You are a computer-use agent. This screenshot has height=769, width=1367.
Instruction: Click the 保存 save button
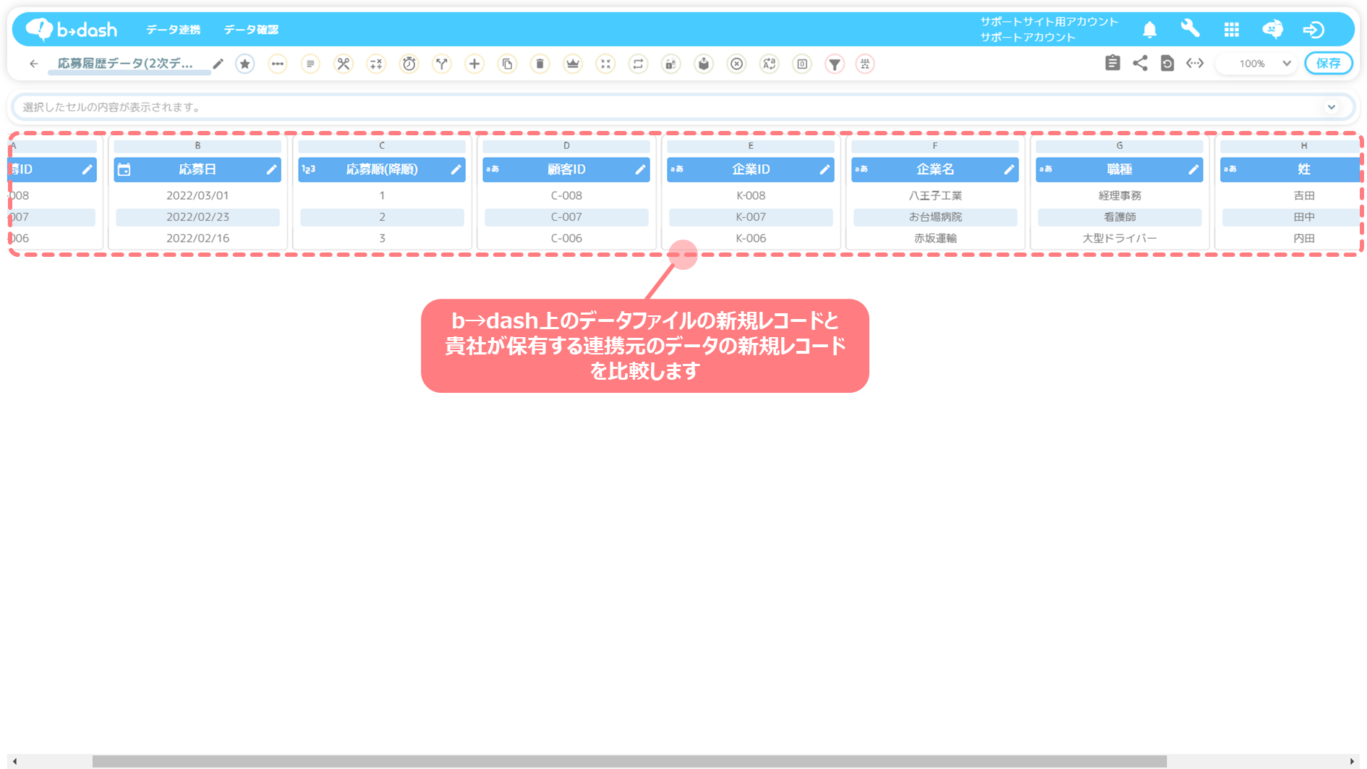coord(1329,63)
